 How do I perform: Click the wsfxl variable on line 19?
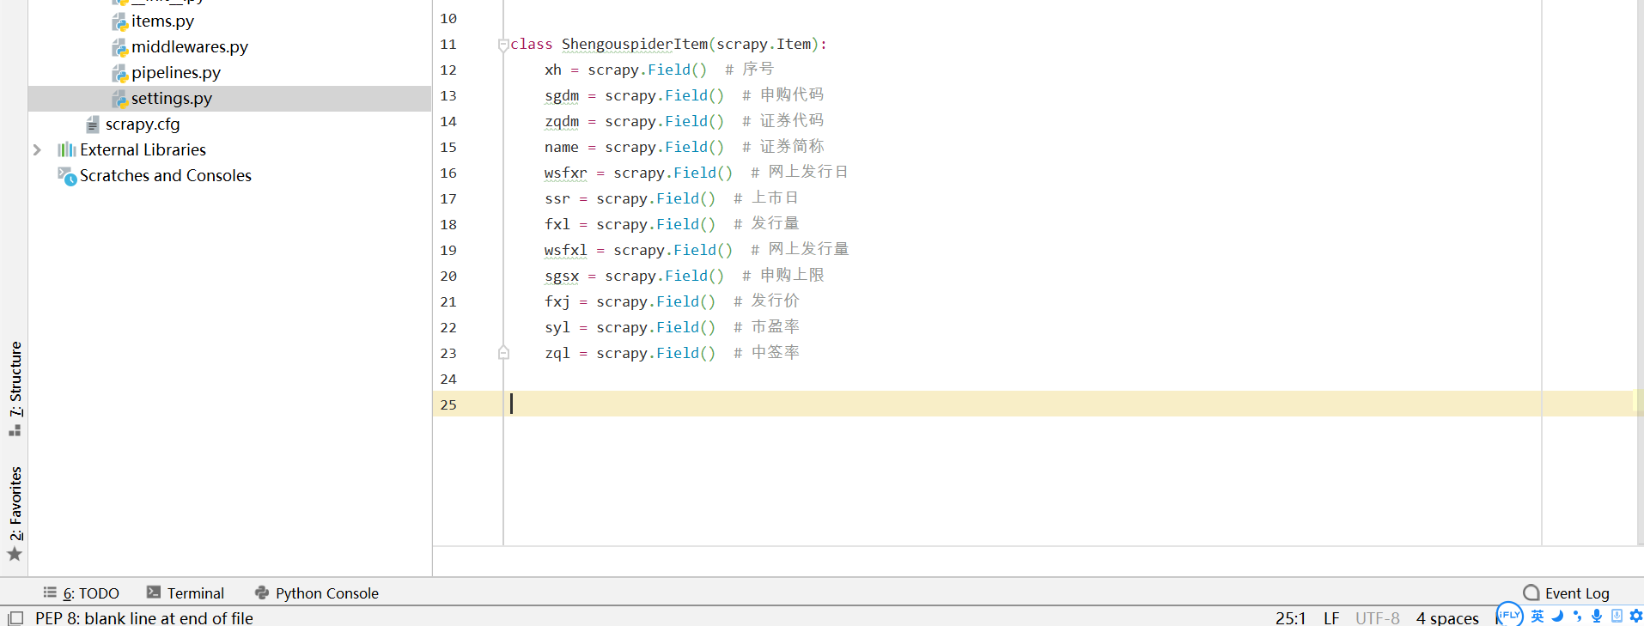[x=566, y=250]
